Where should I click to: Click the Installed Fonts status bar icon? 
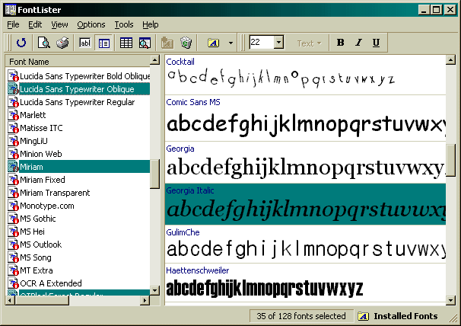coord(364,316)
